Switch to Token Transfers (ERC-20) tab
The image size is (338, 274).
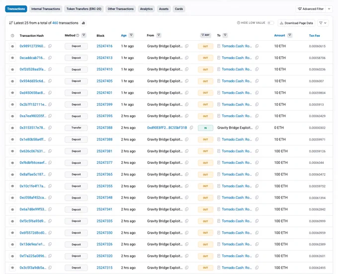pos(84,9)
